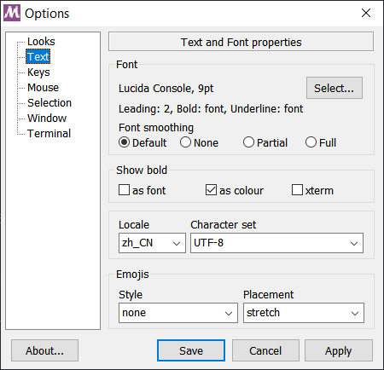Expand the Emojis Placement dropdown
The width and height of the screenshot is (384, 370).
tap(304, 313)
